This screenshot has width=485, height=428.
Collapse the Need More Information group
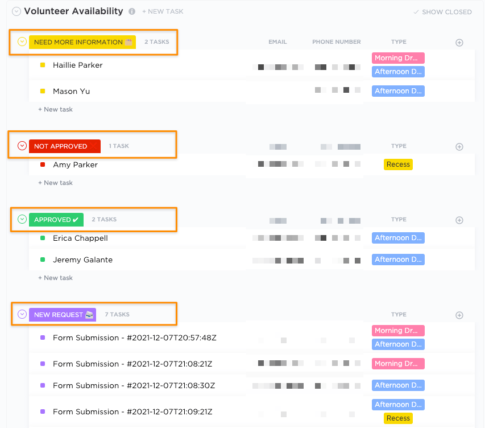(22, 42)
